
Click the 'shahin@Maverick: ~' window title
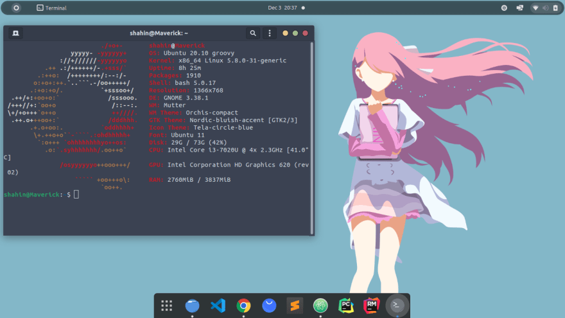pos(159,33)
